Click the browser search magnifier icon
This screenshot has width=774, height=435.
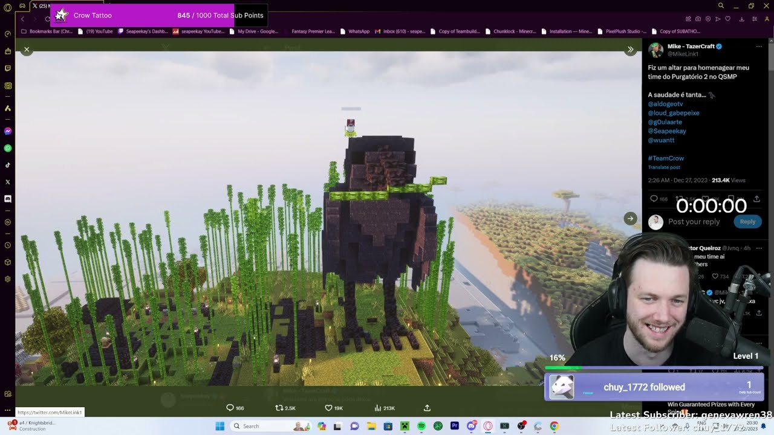pyautogui.click(x=721, y=6)
